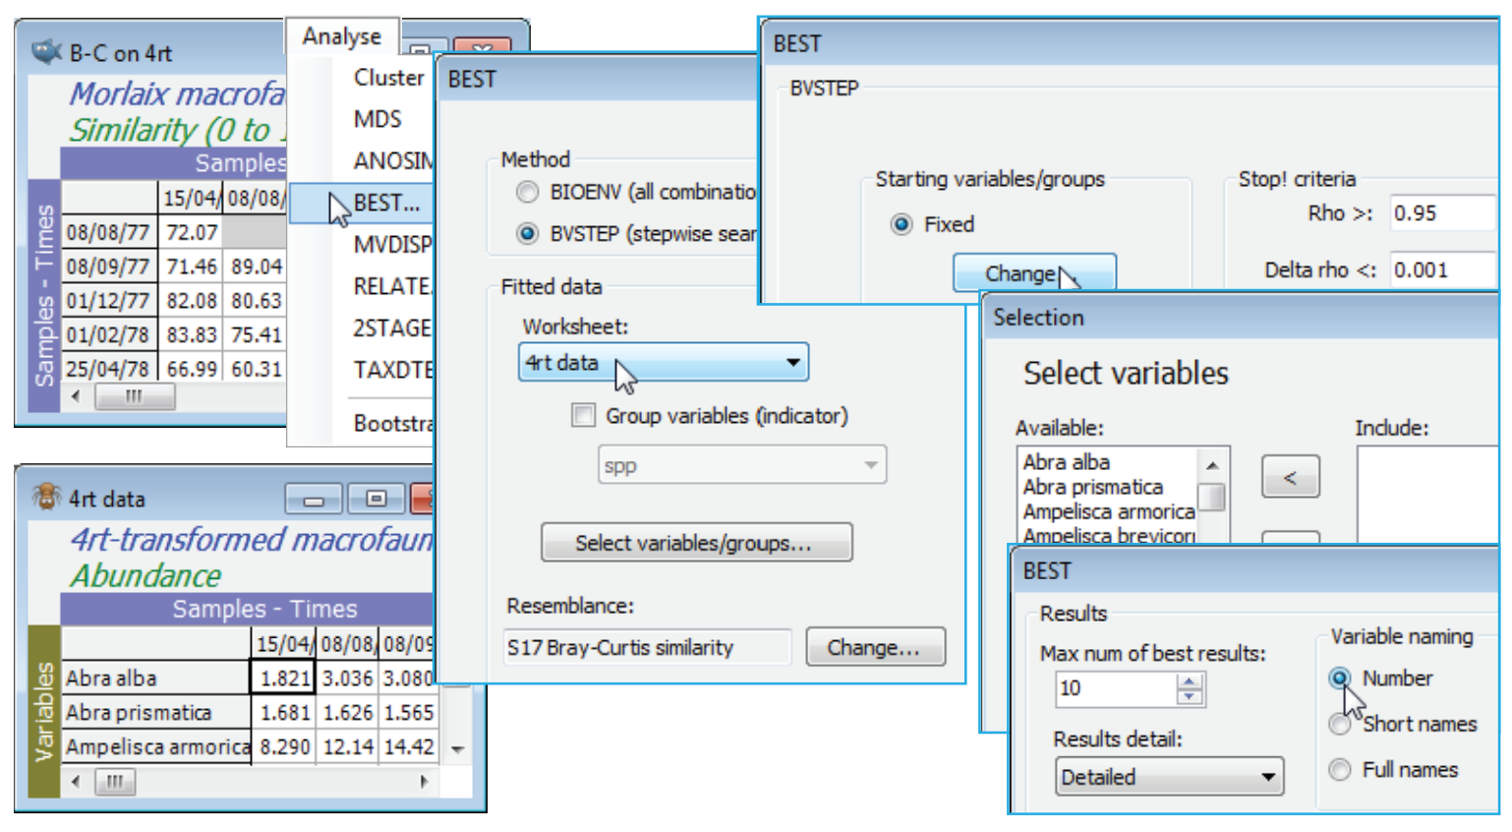Choose Full names variable naming

(x=1339, y=769)
